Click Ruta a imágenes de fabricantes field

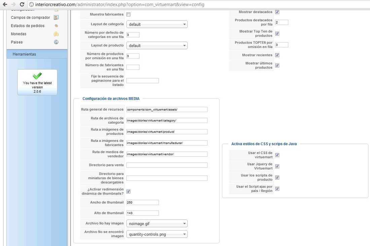click(167, 143)
